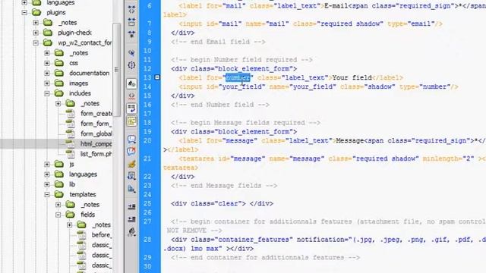Select the wp_w2_contact_for folder label
Screen dimensions: 486x273
click(85, 42)
